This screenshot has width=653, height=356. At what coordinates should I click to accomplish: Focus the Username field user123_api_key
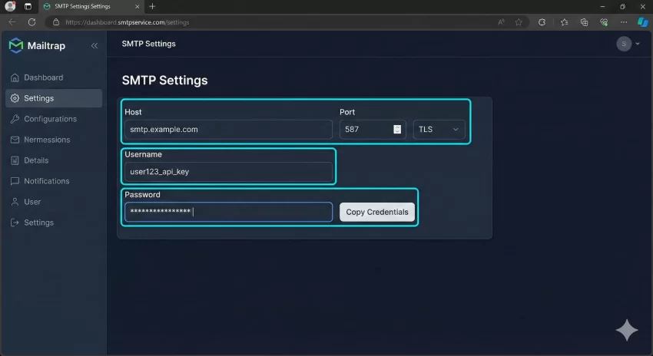(228, 172)
